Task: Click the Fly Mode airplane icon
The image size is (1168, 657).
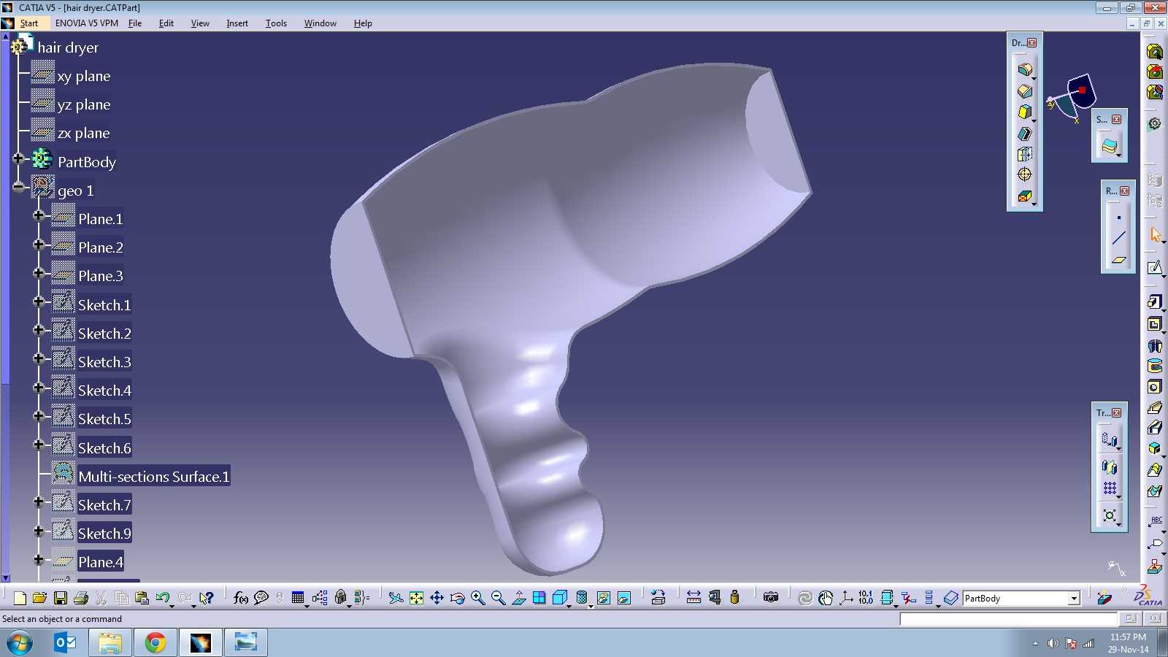Action: (396, 598)
